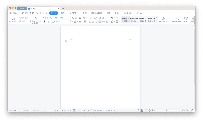The image size is (203, 122).
Task: Open the 差し込み印刷 ribbon tab
Action: point(96,13)
